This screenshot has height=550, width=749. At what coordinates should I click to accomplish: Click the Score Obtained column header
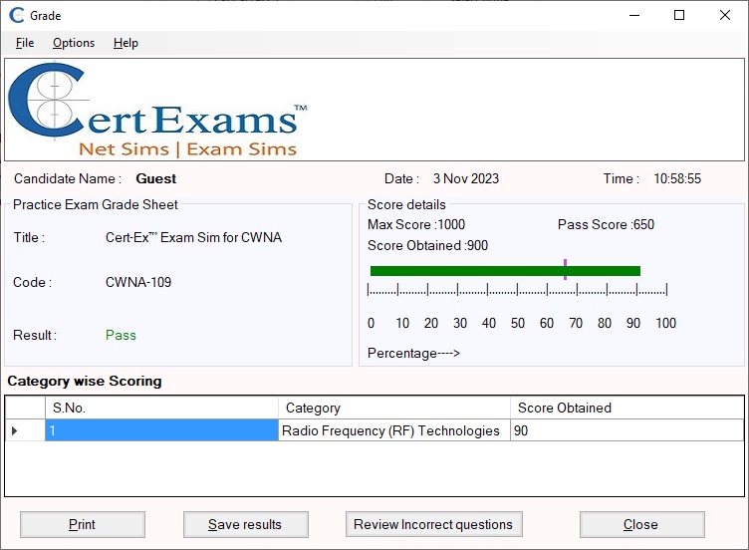[626, 408]
